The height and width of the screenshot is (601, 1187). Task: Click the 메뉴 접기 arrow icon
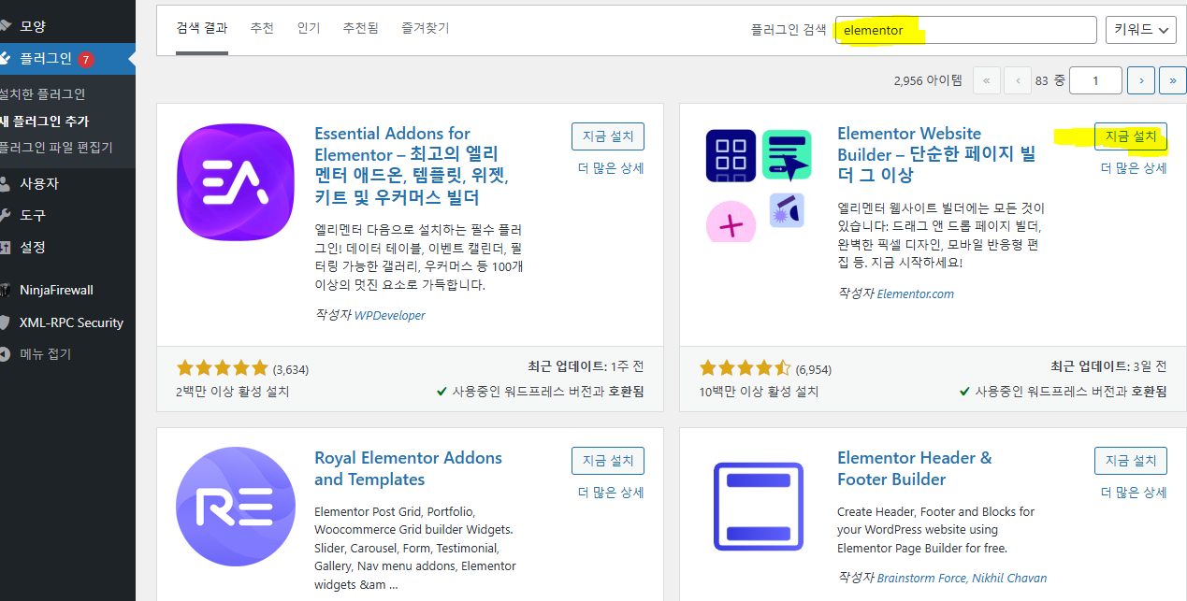click(x=5, y=354)
